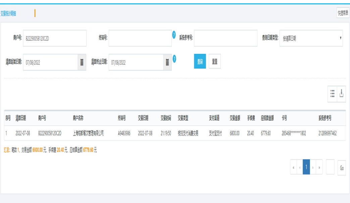Click the column list settings icon

332,93
